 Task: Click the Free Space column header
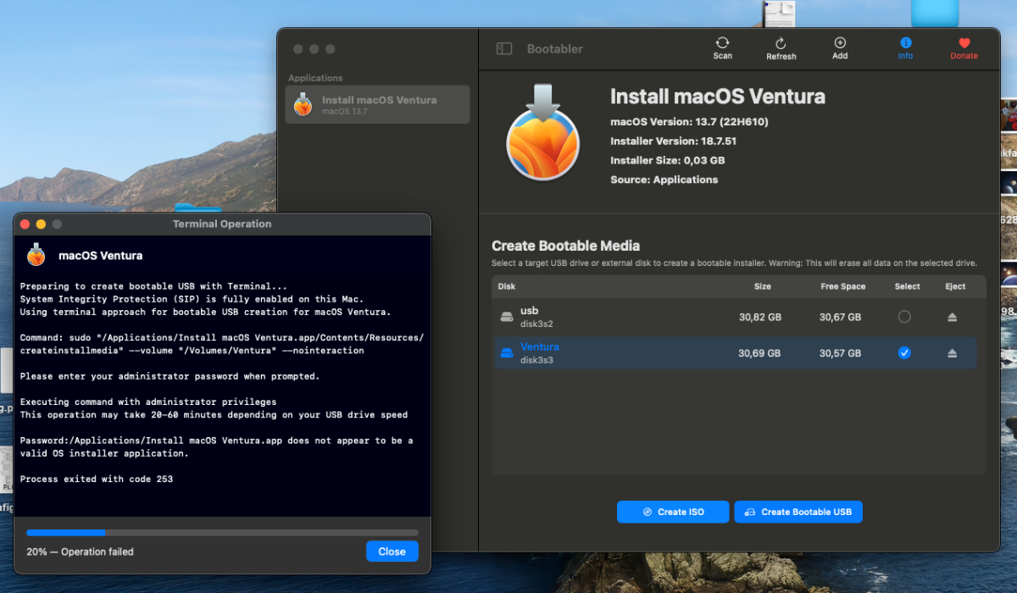pyautogui.click(x=842, y=286)
